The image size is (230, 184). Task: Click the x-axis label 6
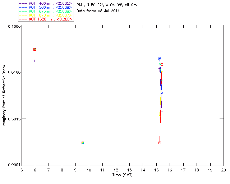35,170
